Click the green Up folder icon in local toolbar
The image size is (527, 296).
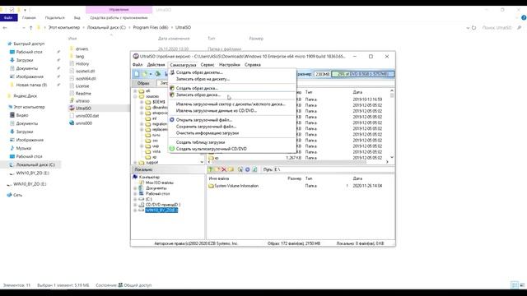(211, 169)
